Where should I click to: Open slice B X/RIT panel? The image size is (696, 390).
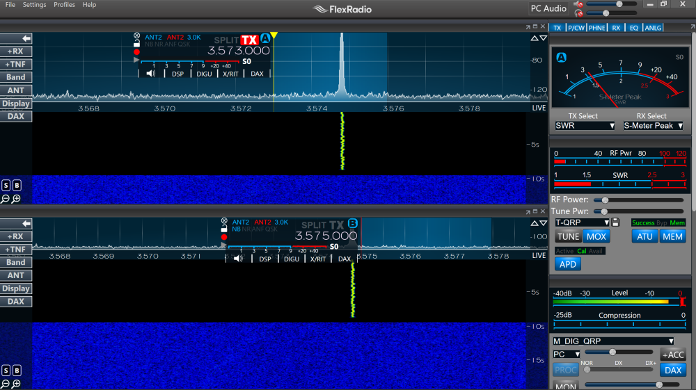pyautogui.click(x=318, y=259)
